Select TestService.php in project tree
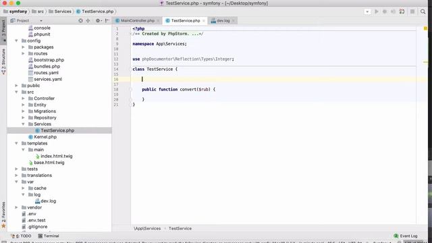 click(57, 130)
